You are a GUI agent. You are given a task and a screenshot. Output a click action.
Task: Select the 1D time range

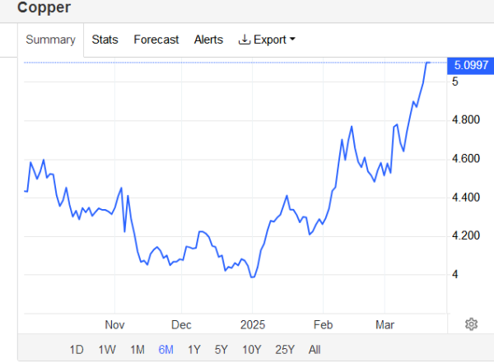coord(77,349)
